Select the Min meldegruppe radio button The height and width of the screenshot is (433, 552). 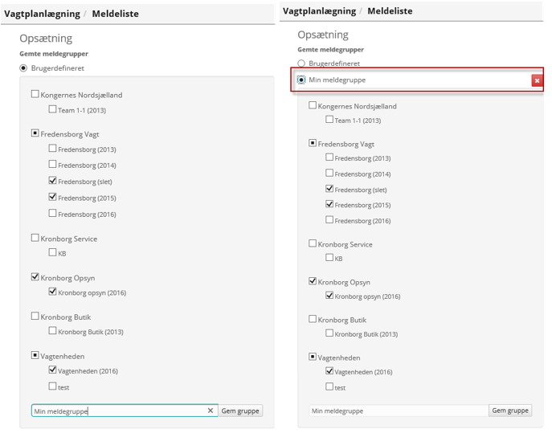point(301,80)
